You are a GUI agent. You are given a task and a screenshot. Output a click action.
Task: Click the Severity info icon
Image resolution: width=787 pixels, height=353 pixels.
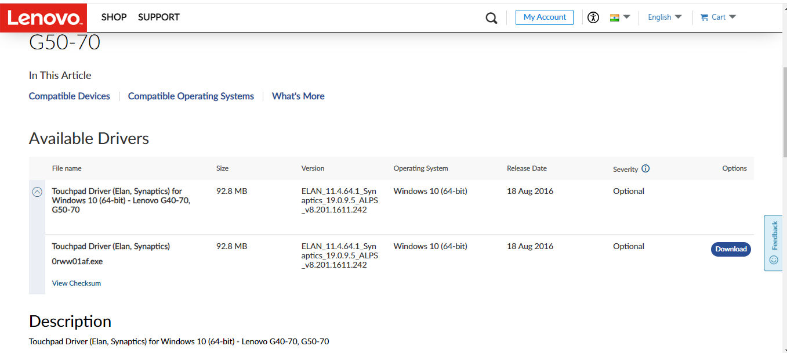(645, 169)
